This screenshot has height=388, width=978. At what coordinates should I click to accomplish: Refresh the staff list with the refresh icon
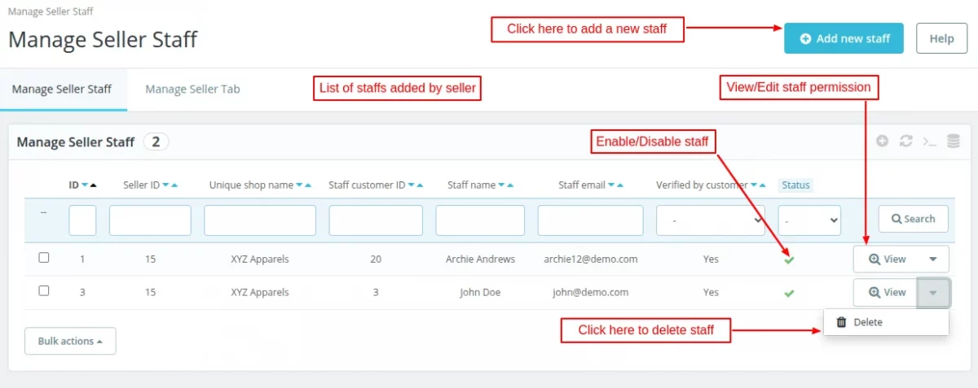(x=905, y=141)
